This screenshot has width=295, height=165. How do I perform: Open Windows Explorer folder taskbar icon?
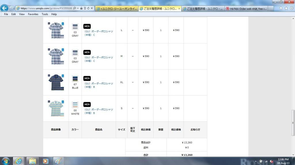pos(32,161)
